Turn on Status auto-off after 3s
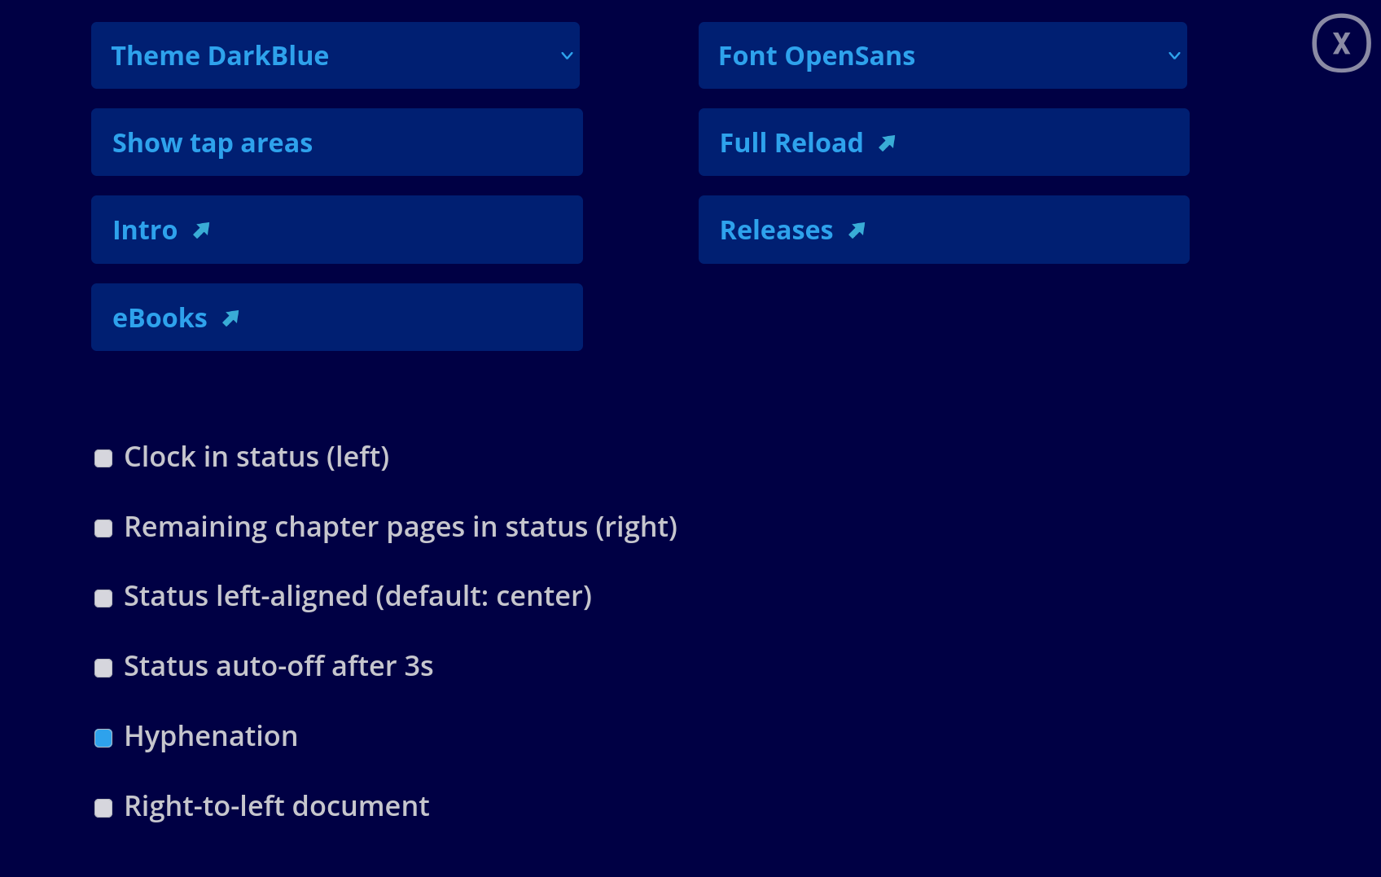This screenshot has height=877, width=1381. [103, 669]
